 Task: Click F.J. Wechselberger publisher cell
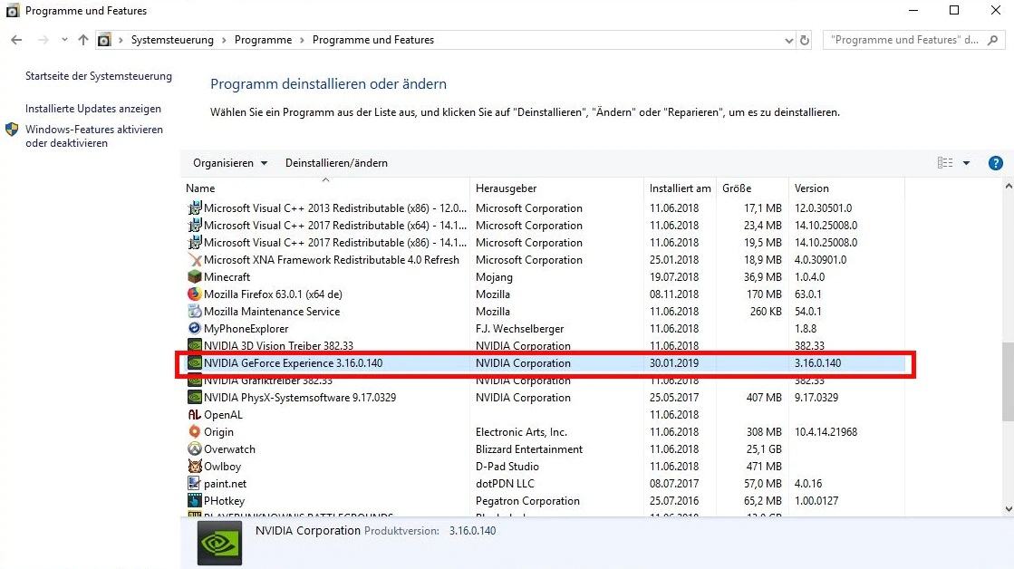[520, 329]
